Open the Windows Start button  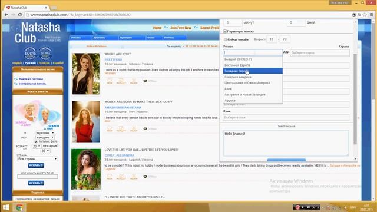tap(6, 207)
